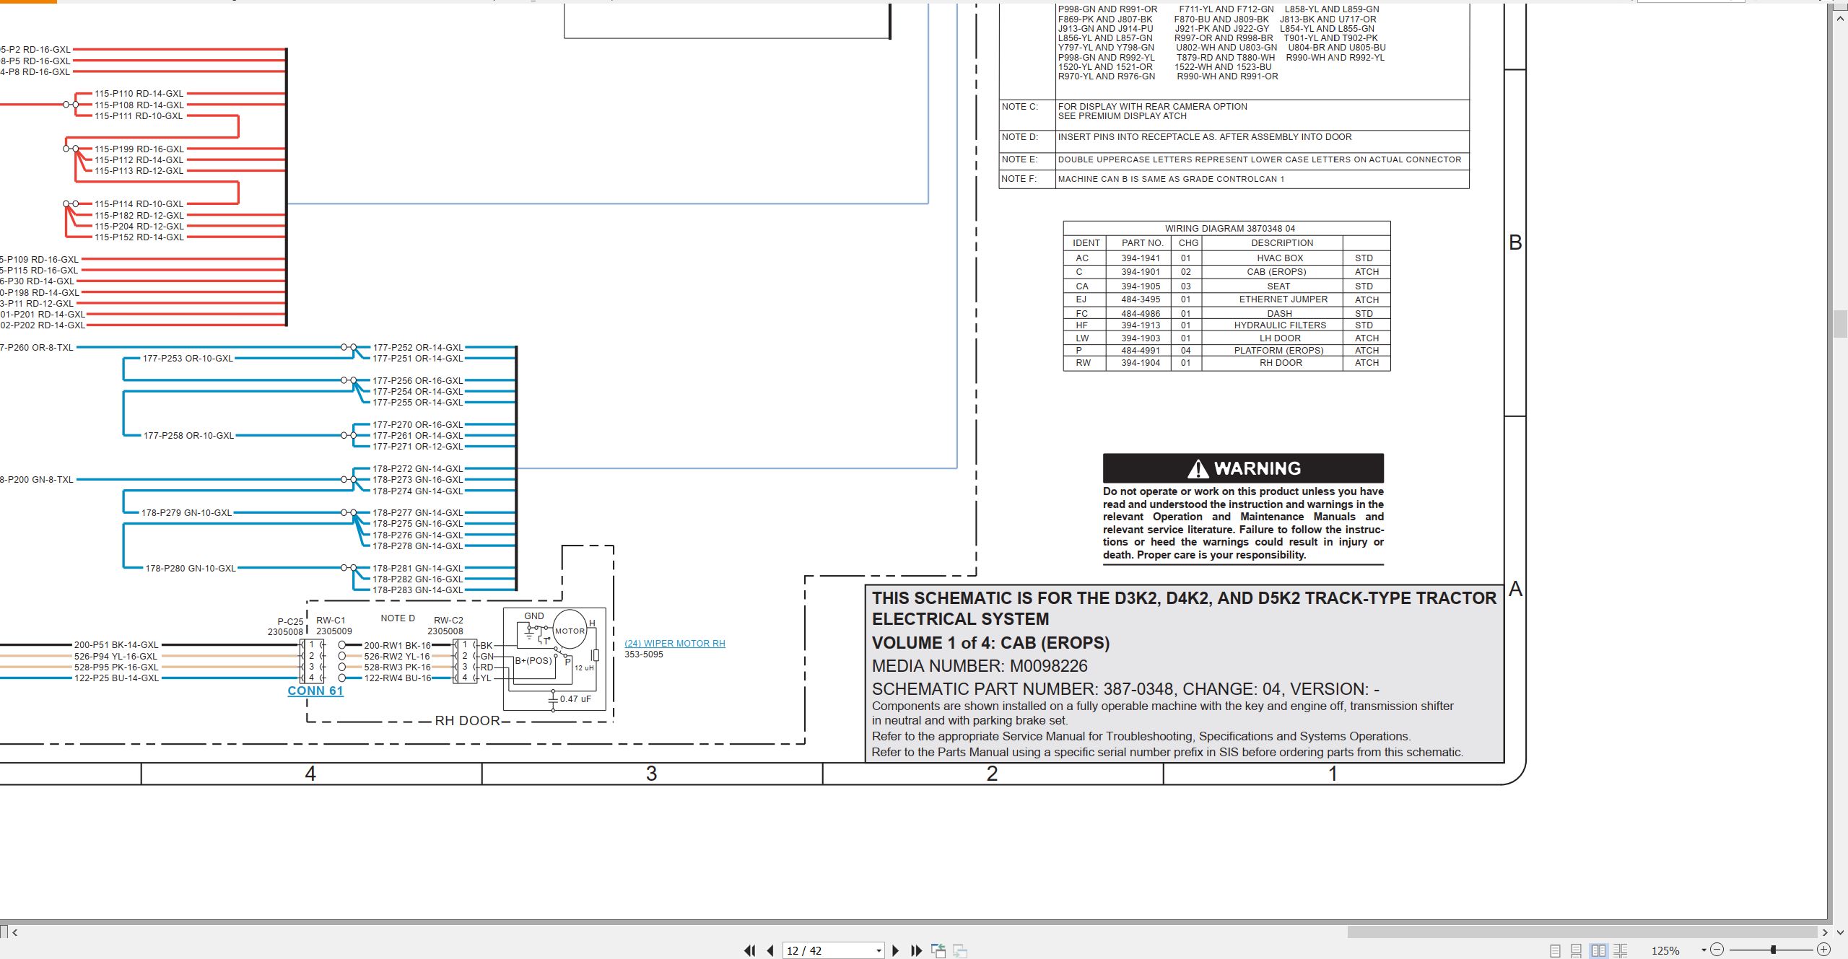The width and height of the screenshot is (1848, 959).
Task: Open the 125% zoom level dropdown
Action: point(1704,950)
